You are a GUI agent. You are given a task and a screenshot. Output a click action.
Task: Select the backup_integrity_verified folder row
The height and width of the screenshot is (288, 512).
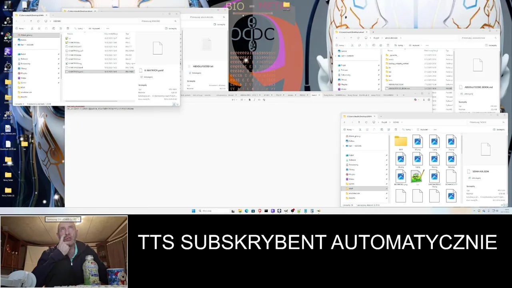tap(419, 64)
